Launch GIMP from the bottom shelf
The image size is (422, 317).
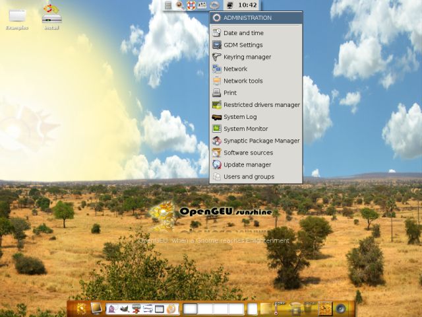click(x=125, y=308)
